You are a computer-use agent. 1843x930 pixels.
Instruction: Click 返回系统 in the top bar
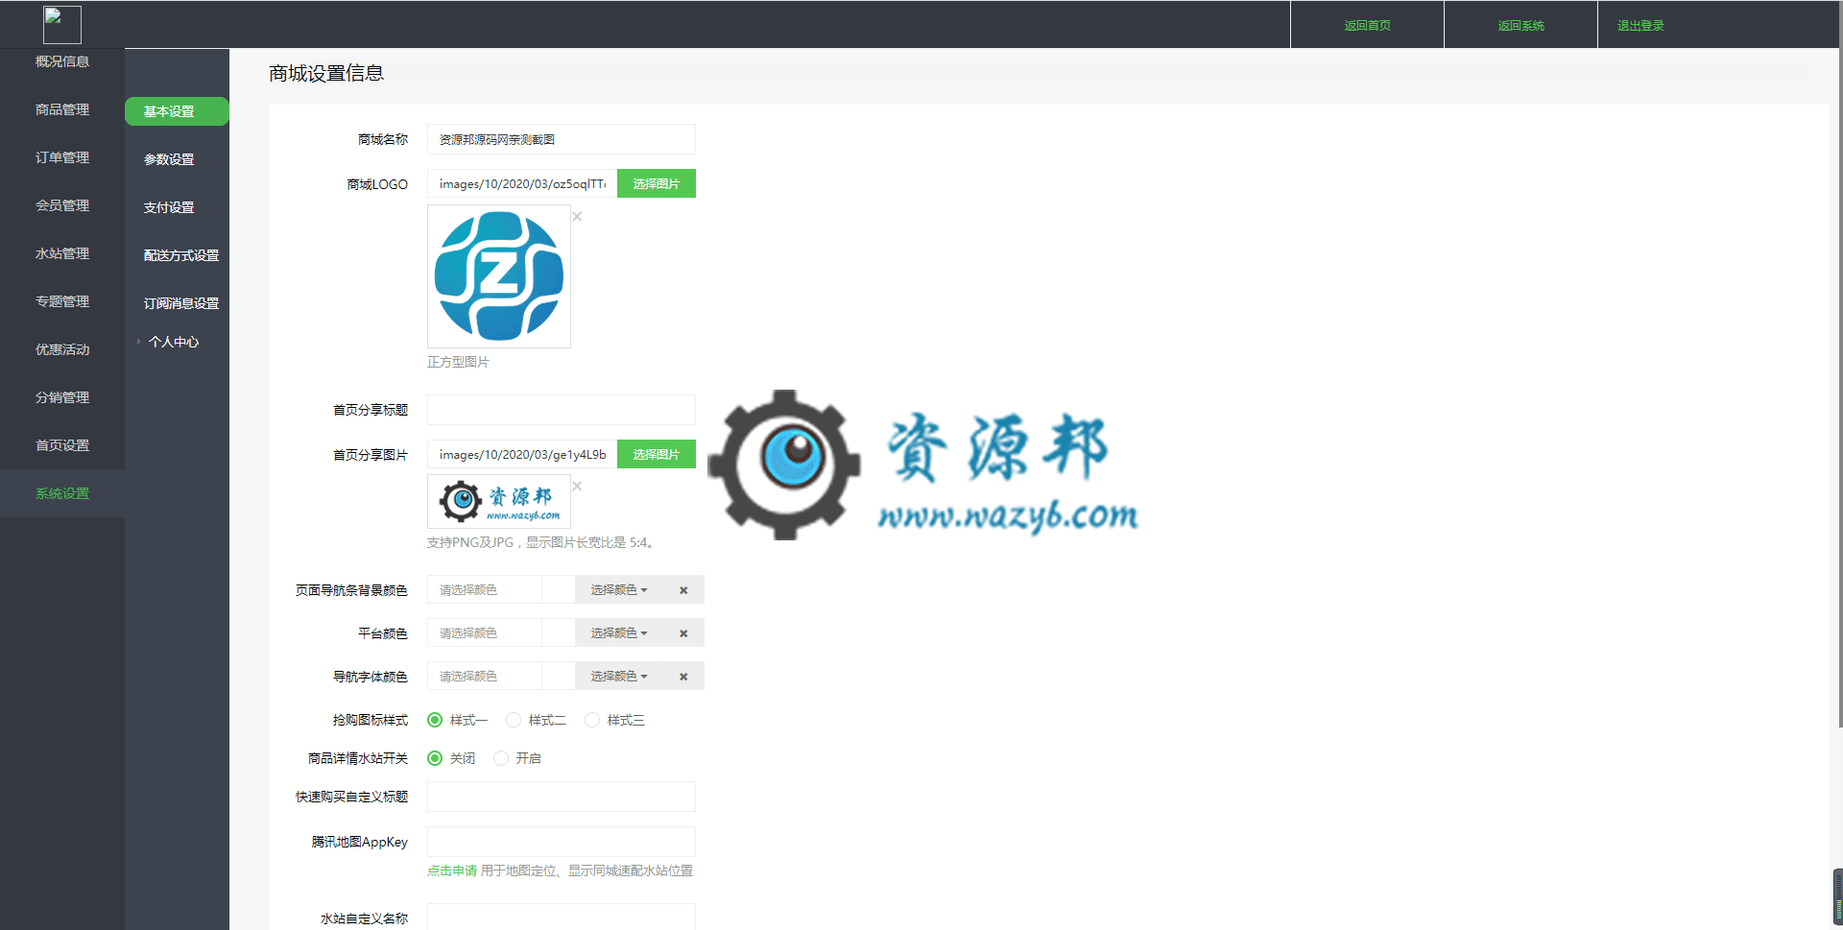coord(1520,25)
